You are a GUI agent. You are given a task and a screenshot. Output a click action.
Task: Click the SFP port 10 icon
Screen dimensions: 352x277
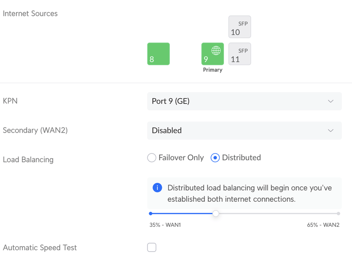240,27
